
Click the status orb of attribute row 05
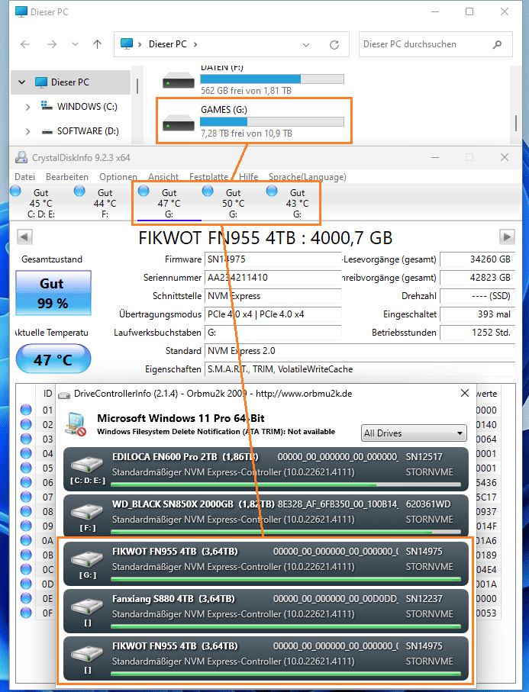coord(26,468)
